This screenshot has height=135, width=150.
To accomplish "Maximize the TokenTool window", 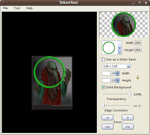I will click(x=140, y=3).
